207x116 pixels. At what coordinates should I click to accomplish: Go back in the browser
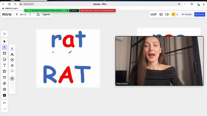[4, 4]
